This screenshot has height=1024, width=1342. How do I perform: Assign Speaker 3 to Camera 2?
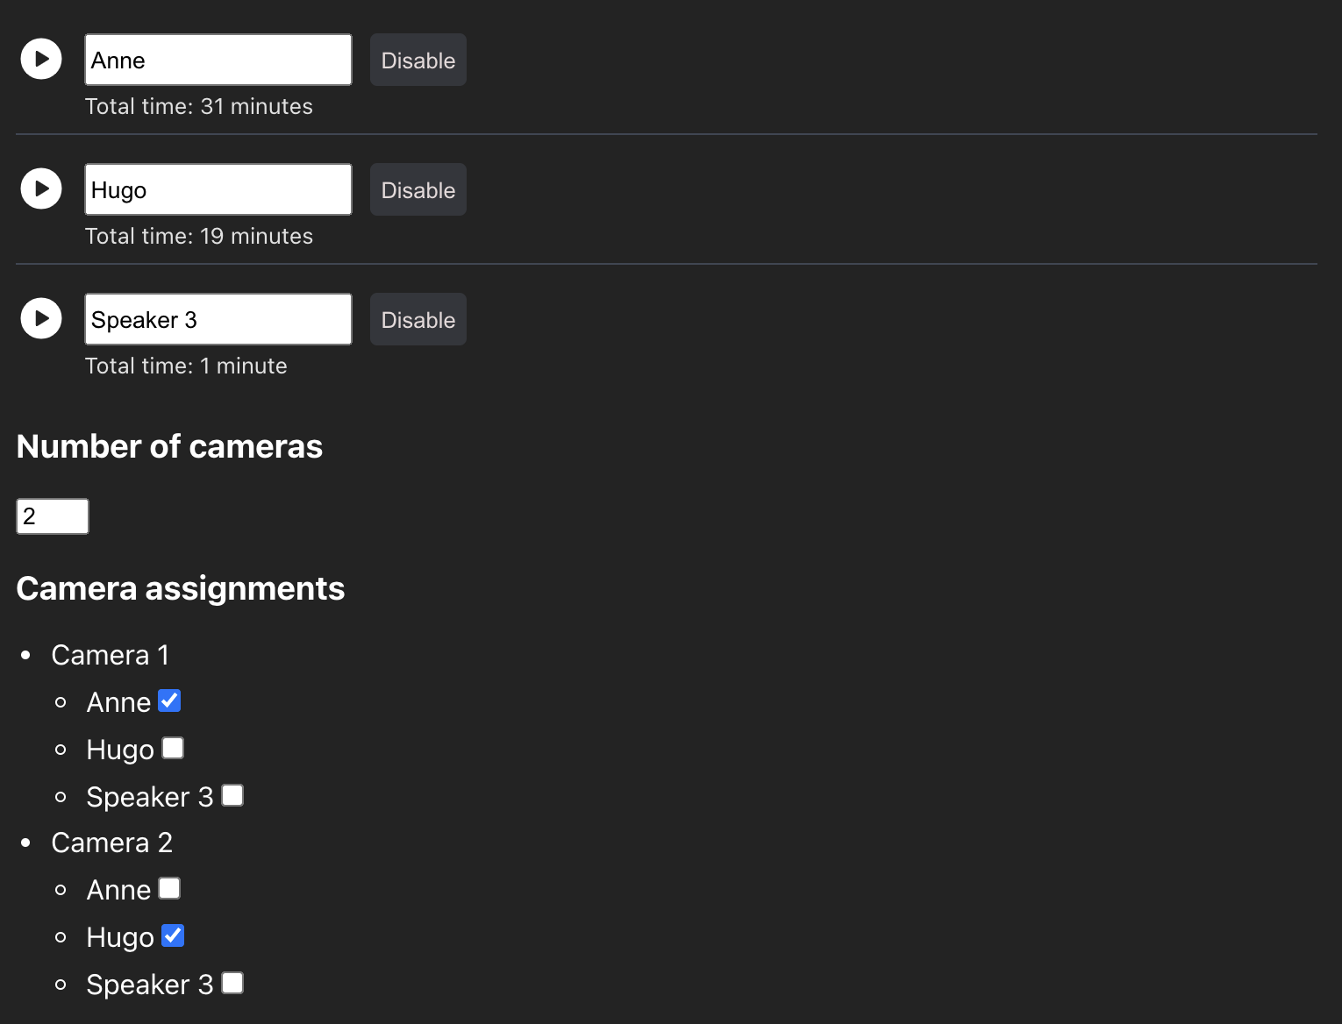coord(232,982)
